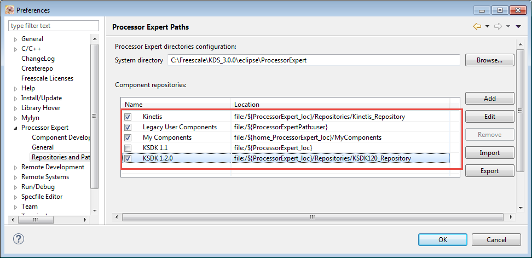The height and width of the screenshot is (258, 532).
Task: Select the Legacy User Components row name
Action: click(x=180, y=127)
